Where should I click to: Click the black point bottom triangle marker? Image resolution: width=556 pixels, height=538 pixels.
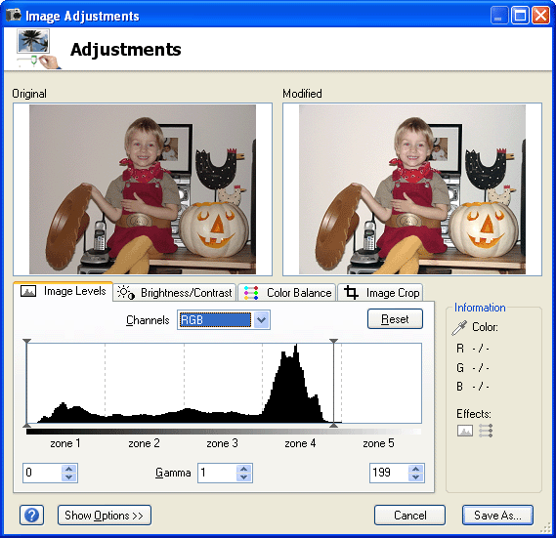pyautogui.click(x=27, y=425)
